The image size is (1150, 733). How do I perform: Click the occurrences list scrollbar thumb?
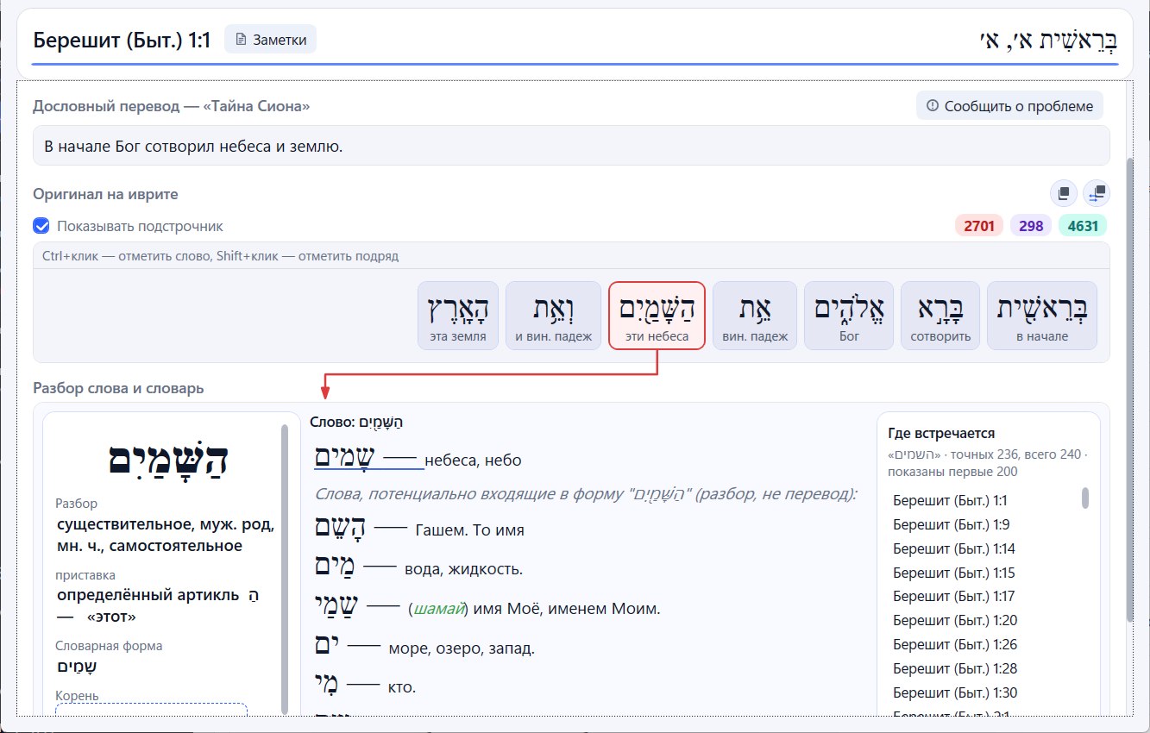[x=1085, y=498]
